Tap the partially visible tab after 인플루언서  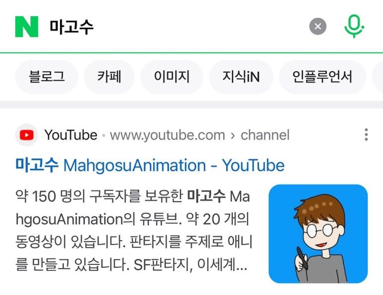(x=378, y=77)
